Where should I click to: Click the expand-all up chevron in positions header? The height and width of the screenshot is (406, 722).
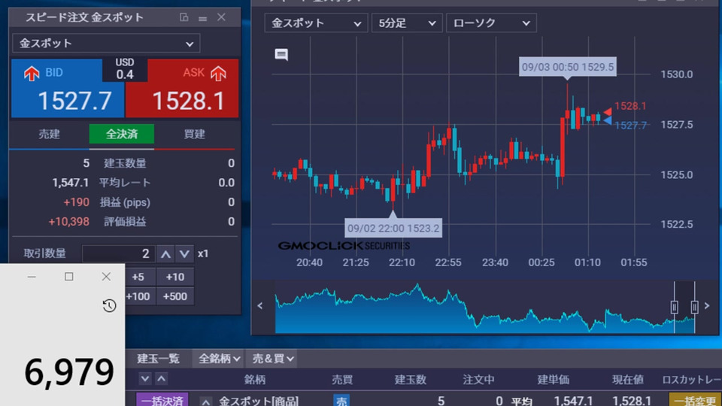coord(161,379)
